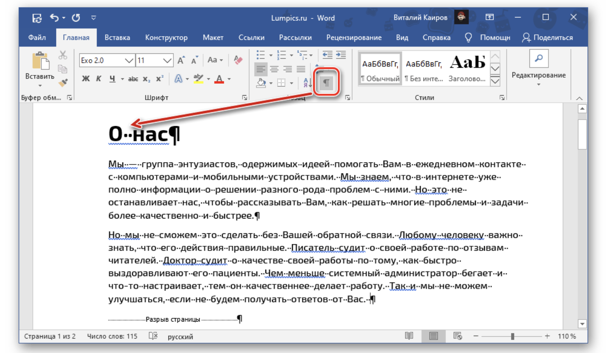Justify the text alignment

pyautogui.click(x=301, y=69)
